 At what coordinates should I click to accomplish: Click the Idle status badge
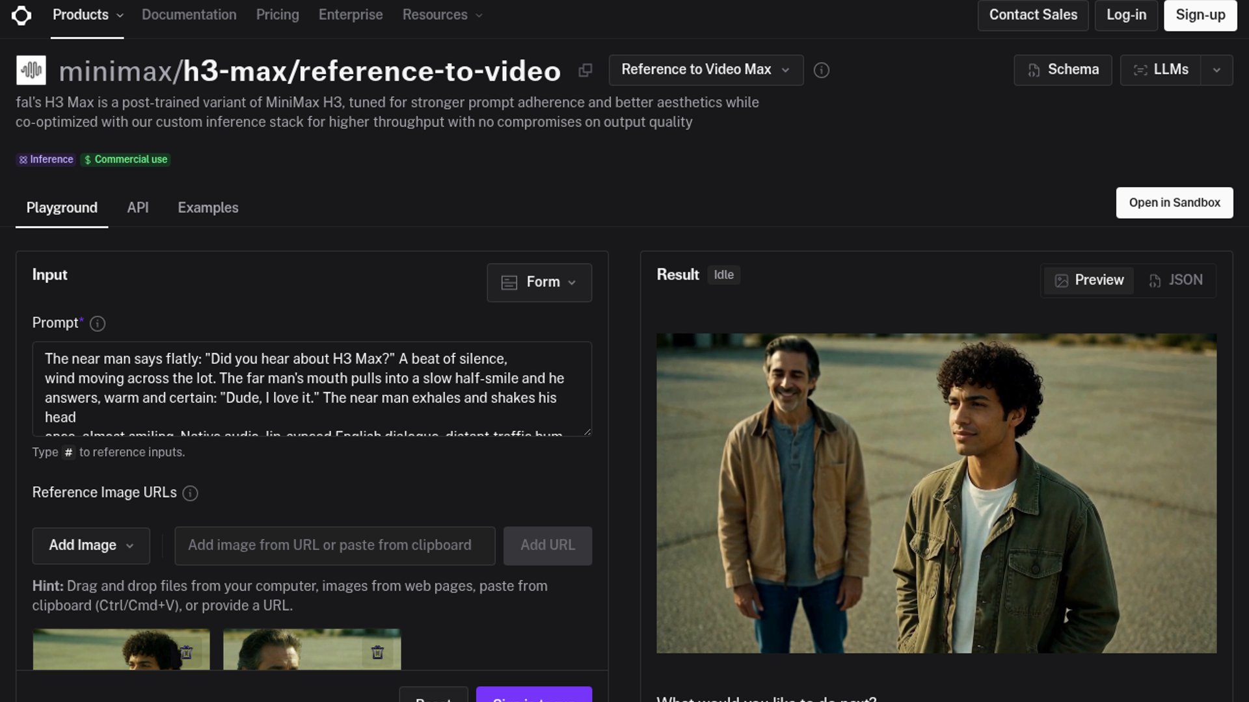(723, 275)
